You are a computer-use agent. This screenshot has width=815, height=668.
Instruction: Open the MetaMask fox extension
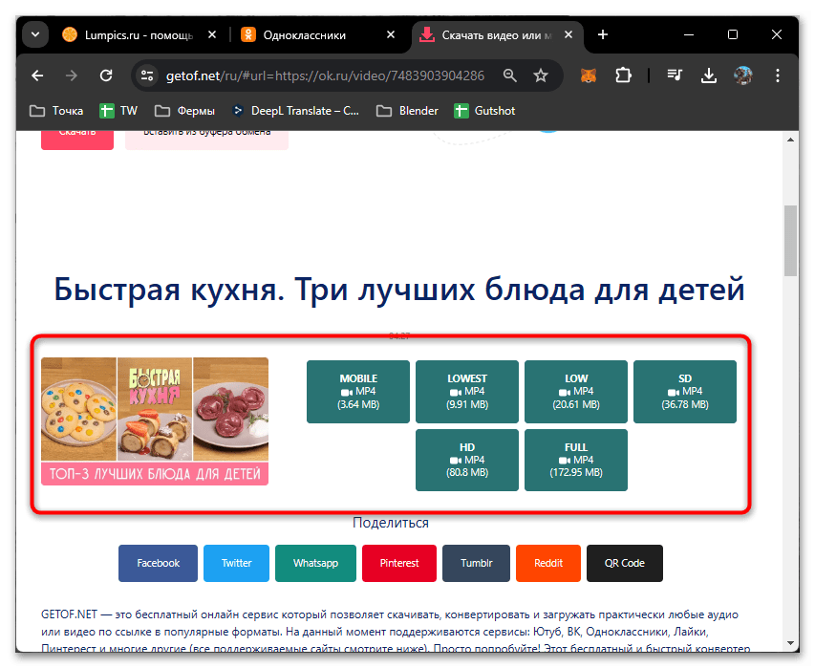(588, 75)
